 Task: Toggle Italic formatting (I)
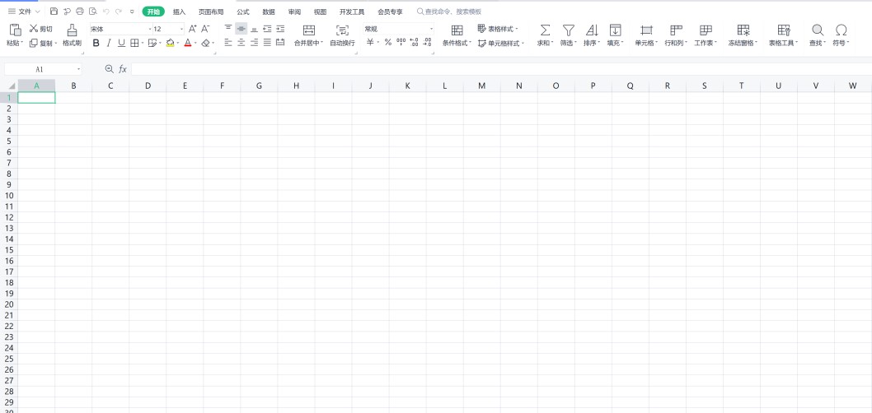109,43
